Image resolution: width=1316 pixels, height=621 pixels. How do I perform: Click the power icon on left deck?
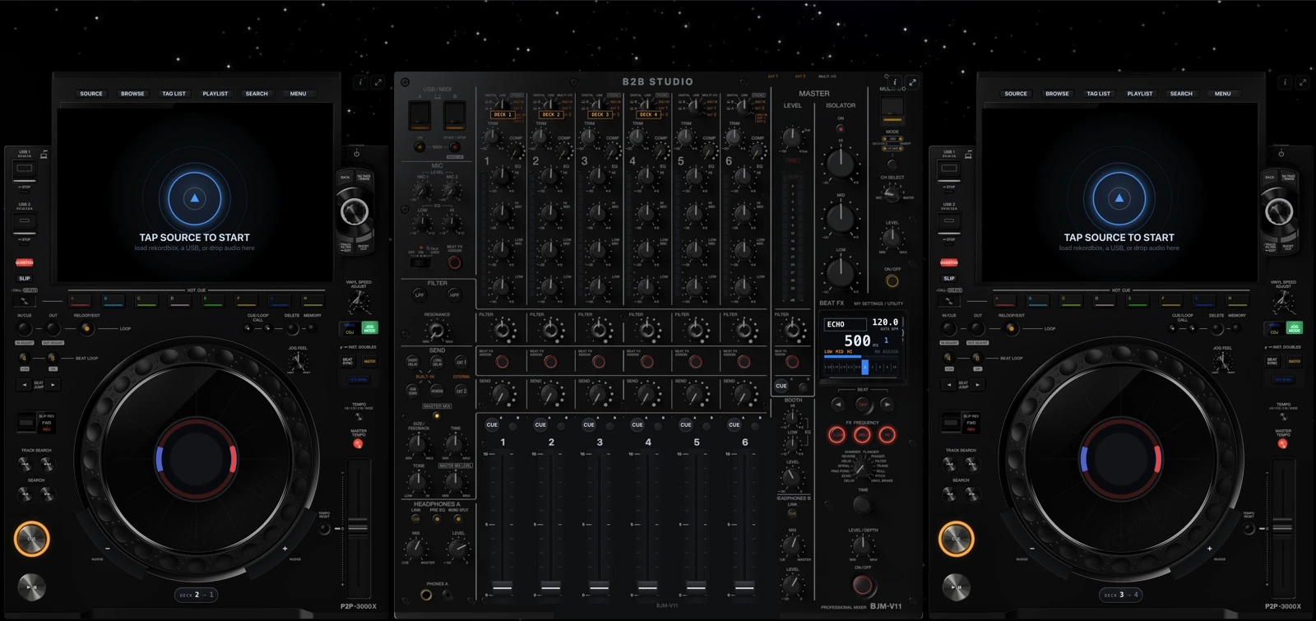[x=356, y=154]
